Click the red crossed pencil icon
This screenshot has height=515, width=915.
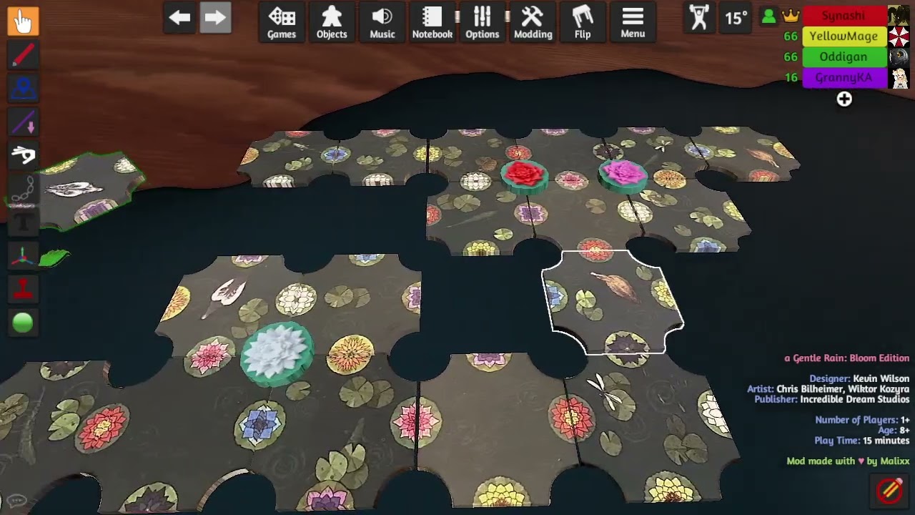click(x=889, y=490)
